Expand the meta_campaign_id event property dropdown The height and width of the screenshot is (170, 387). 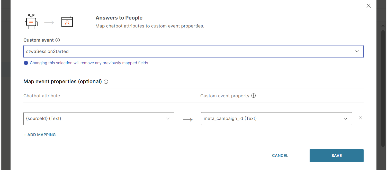[x=276, y=119]
